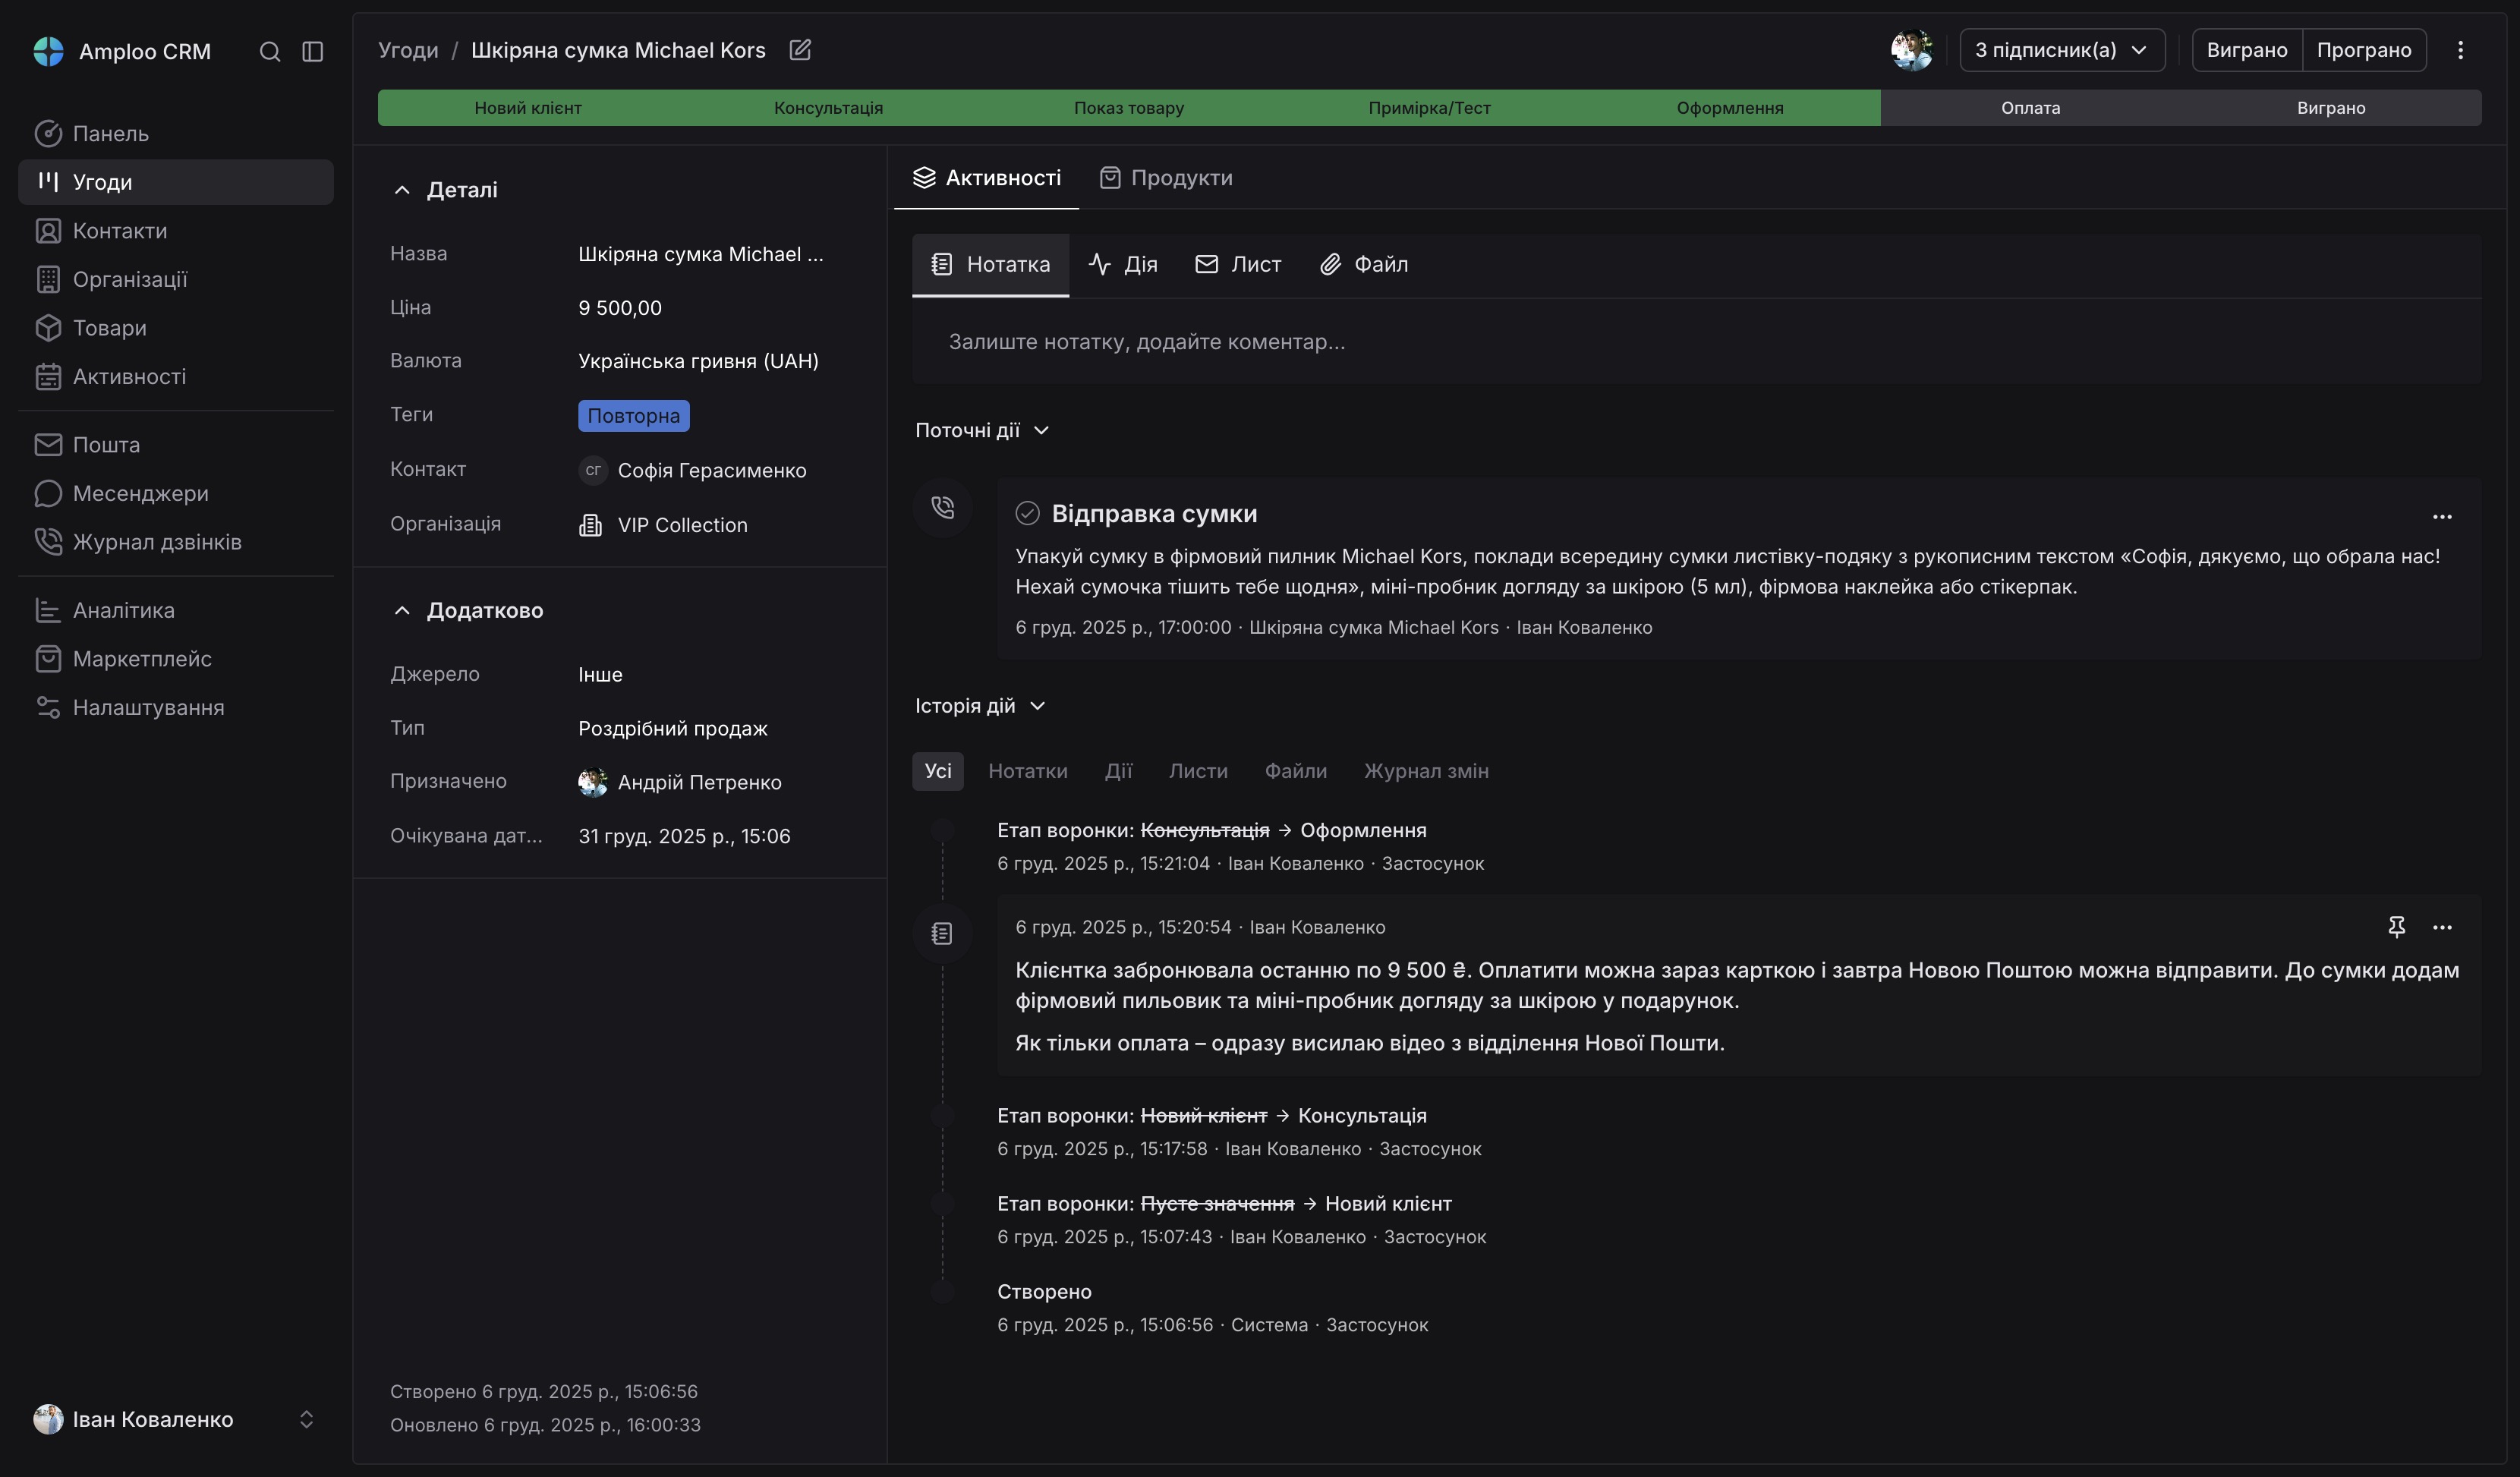2520x1477 pixels.
Task: Click the note input field
Action: pos(1400,341)
